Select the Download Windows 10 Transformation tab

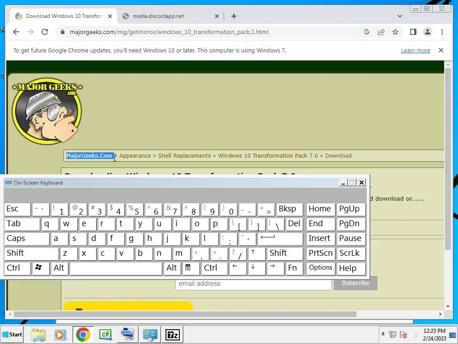[64, 16]
